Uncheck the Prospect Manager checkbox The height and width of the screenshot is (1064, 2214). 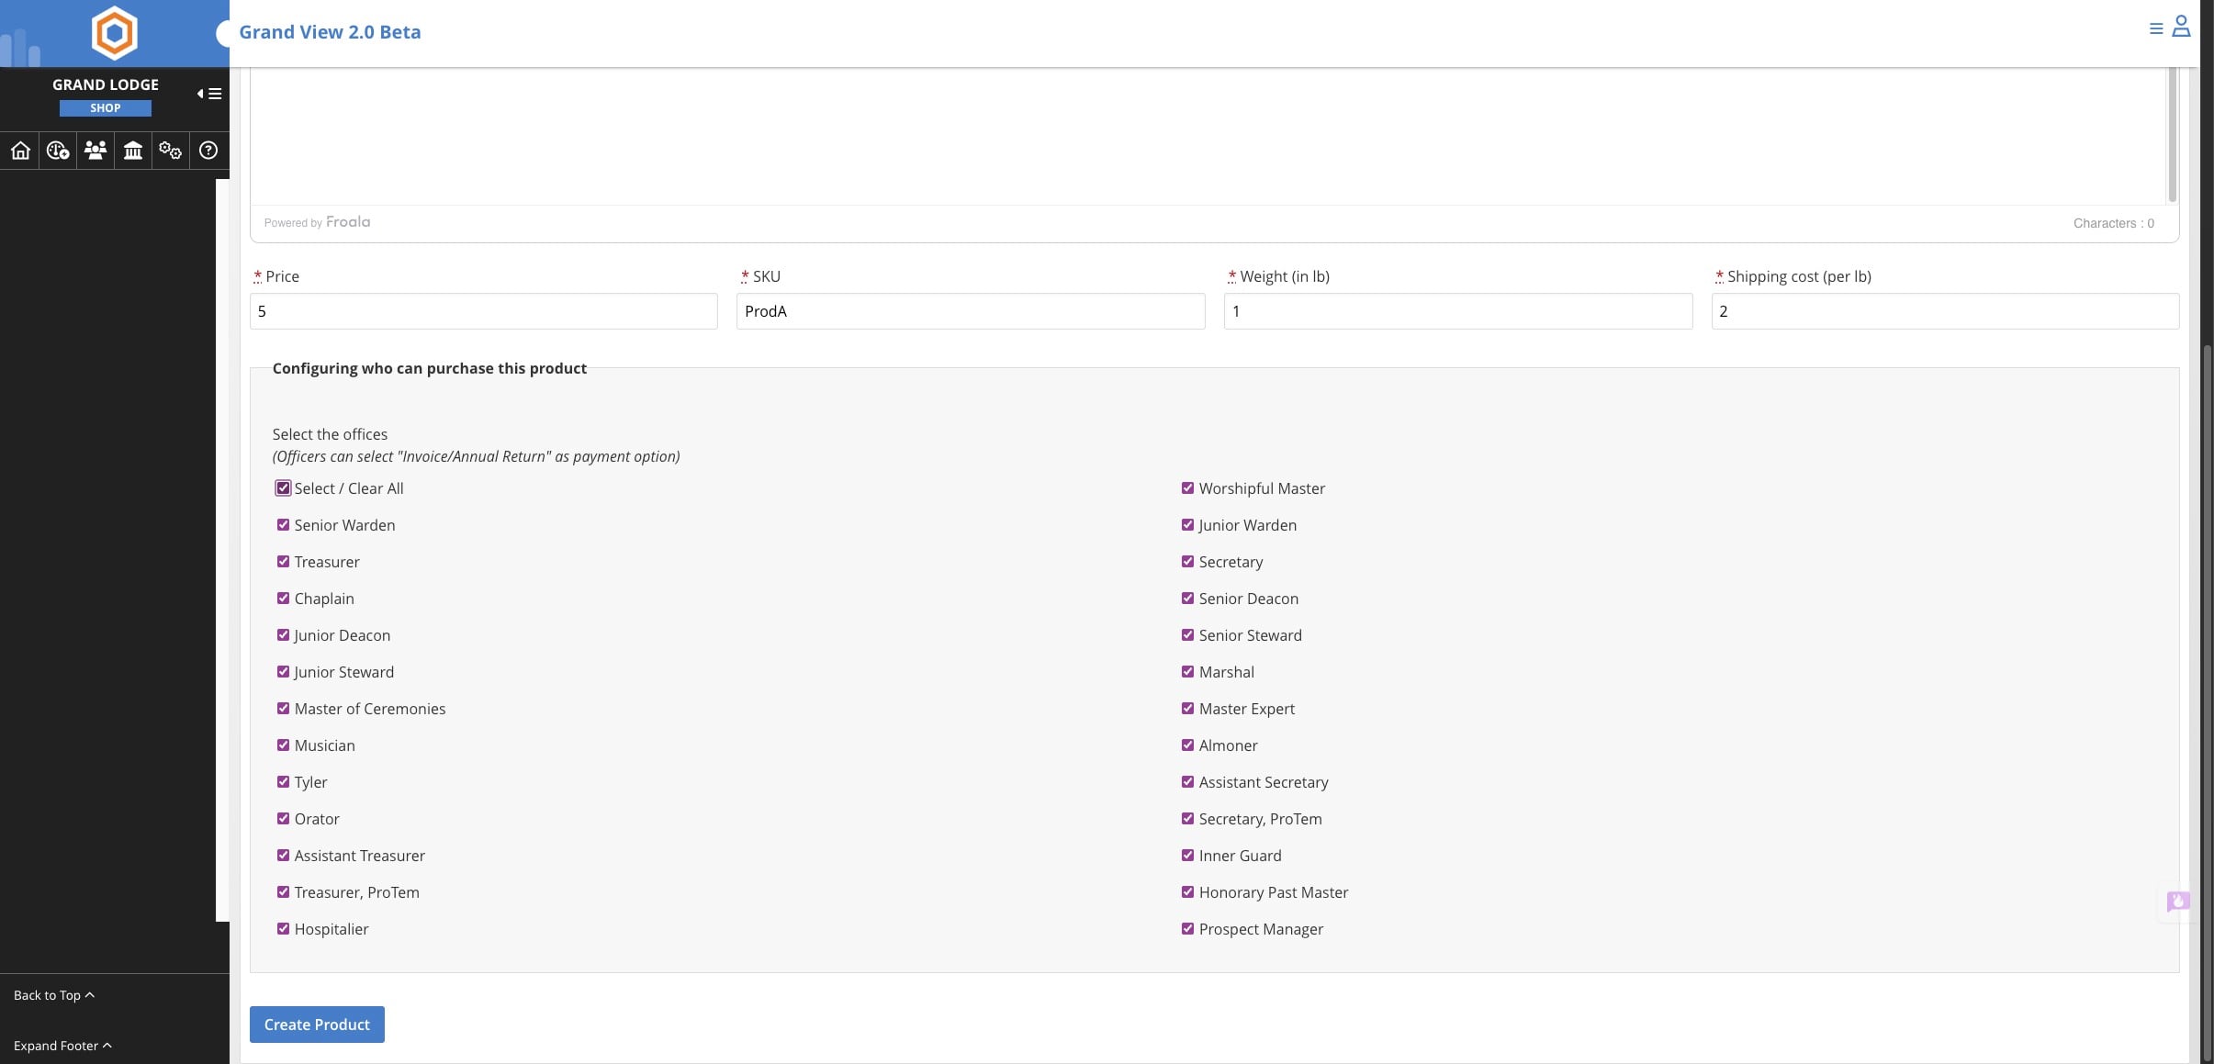[1187, 929]
